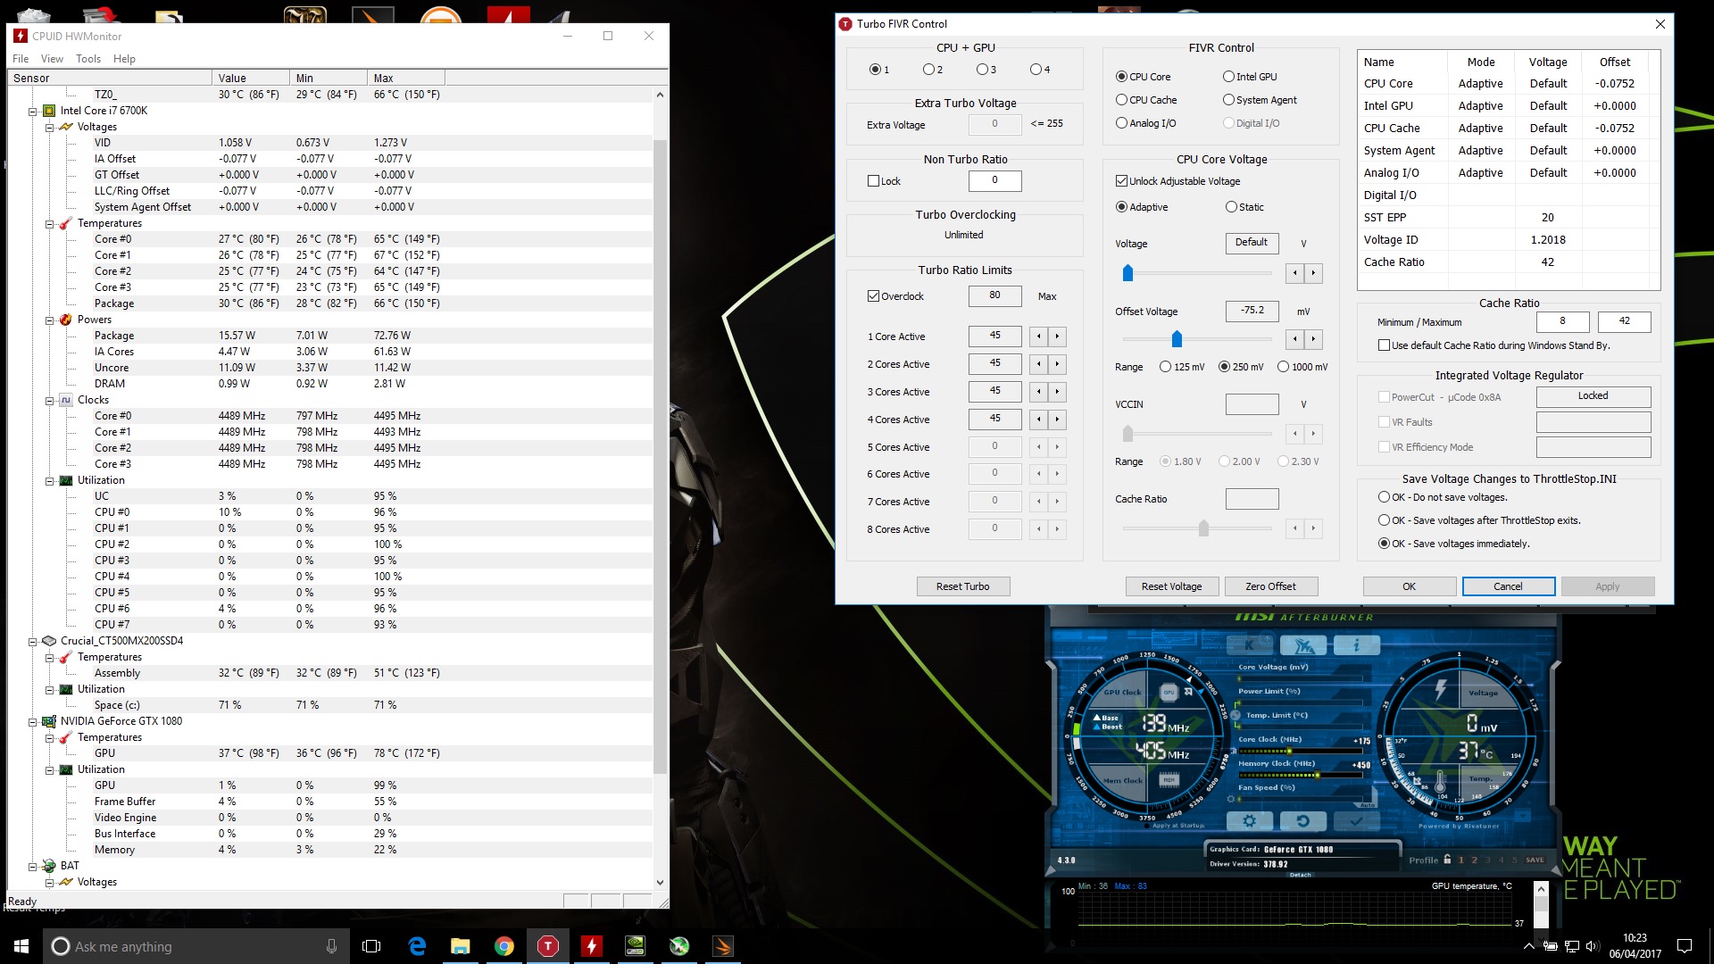Screen dimensions: 1714x964
Task: Click Cortana microphone icon
Action: [x=331, y=946]
